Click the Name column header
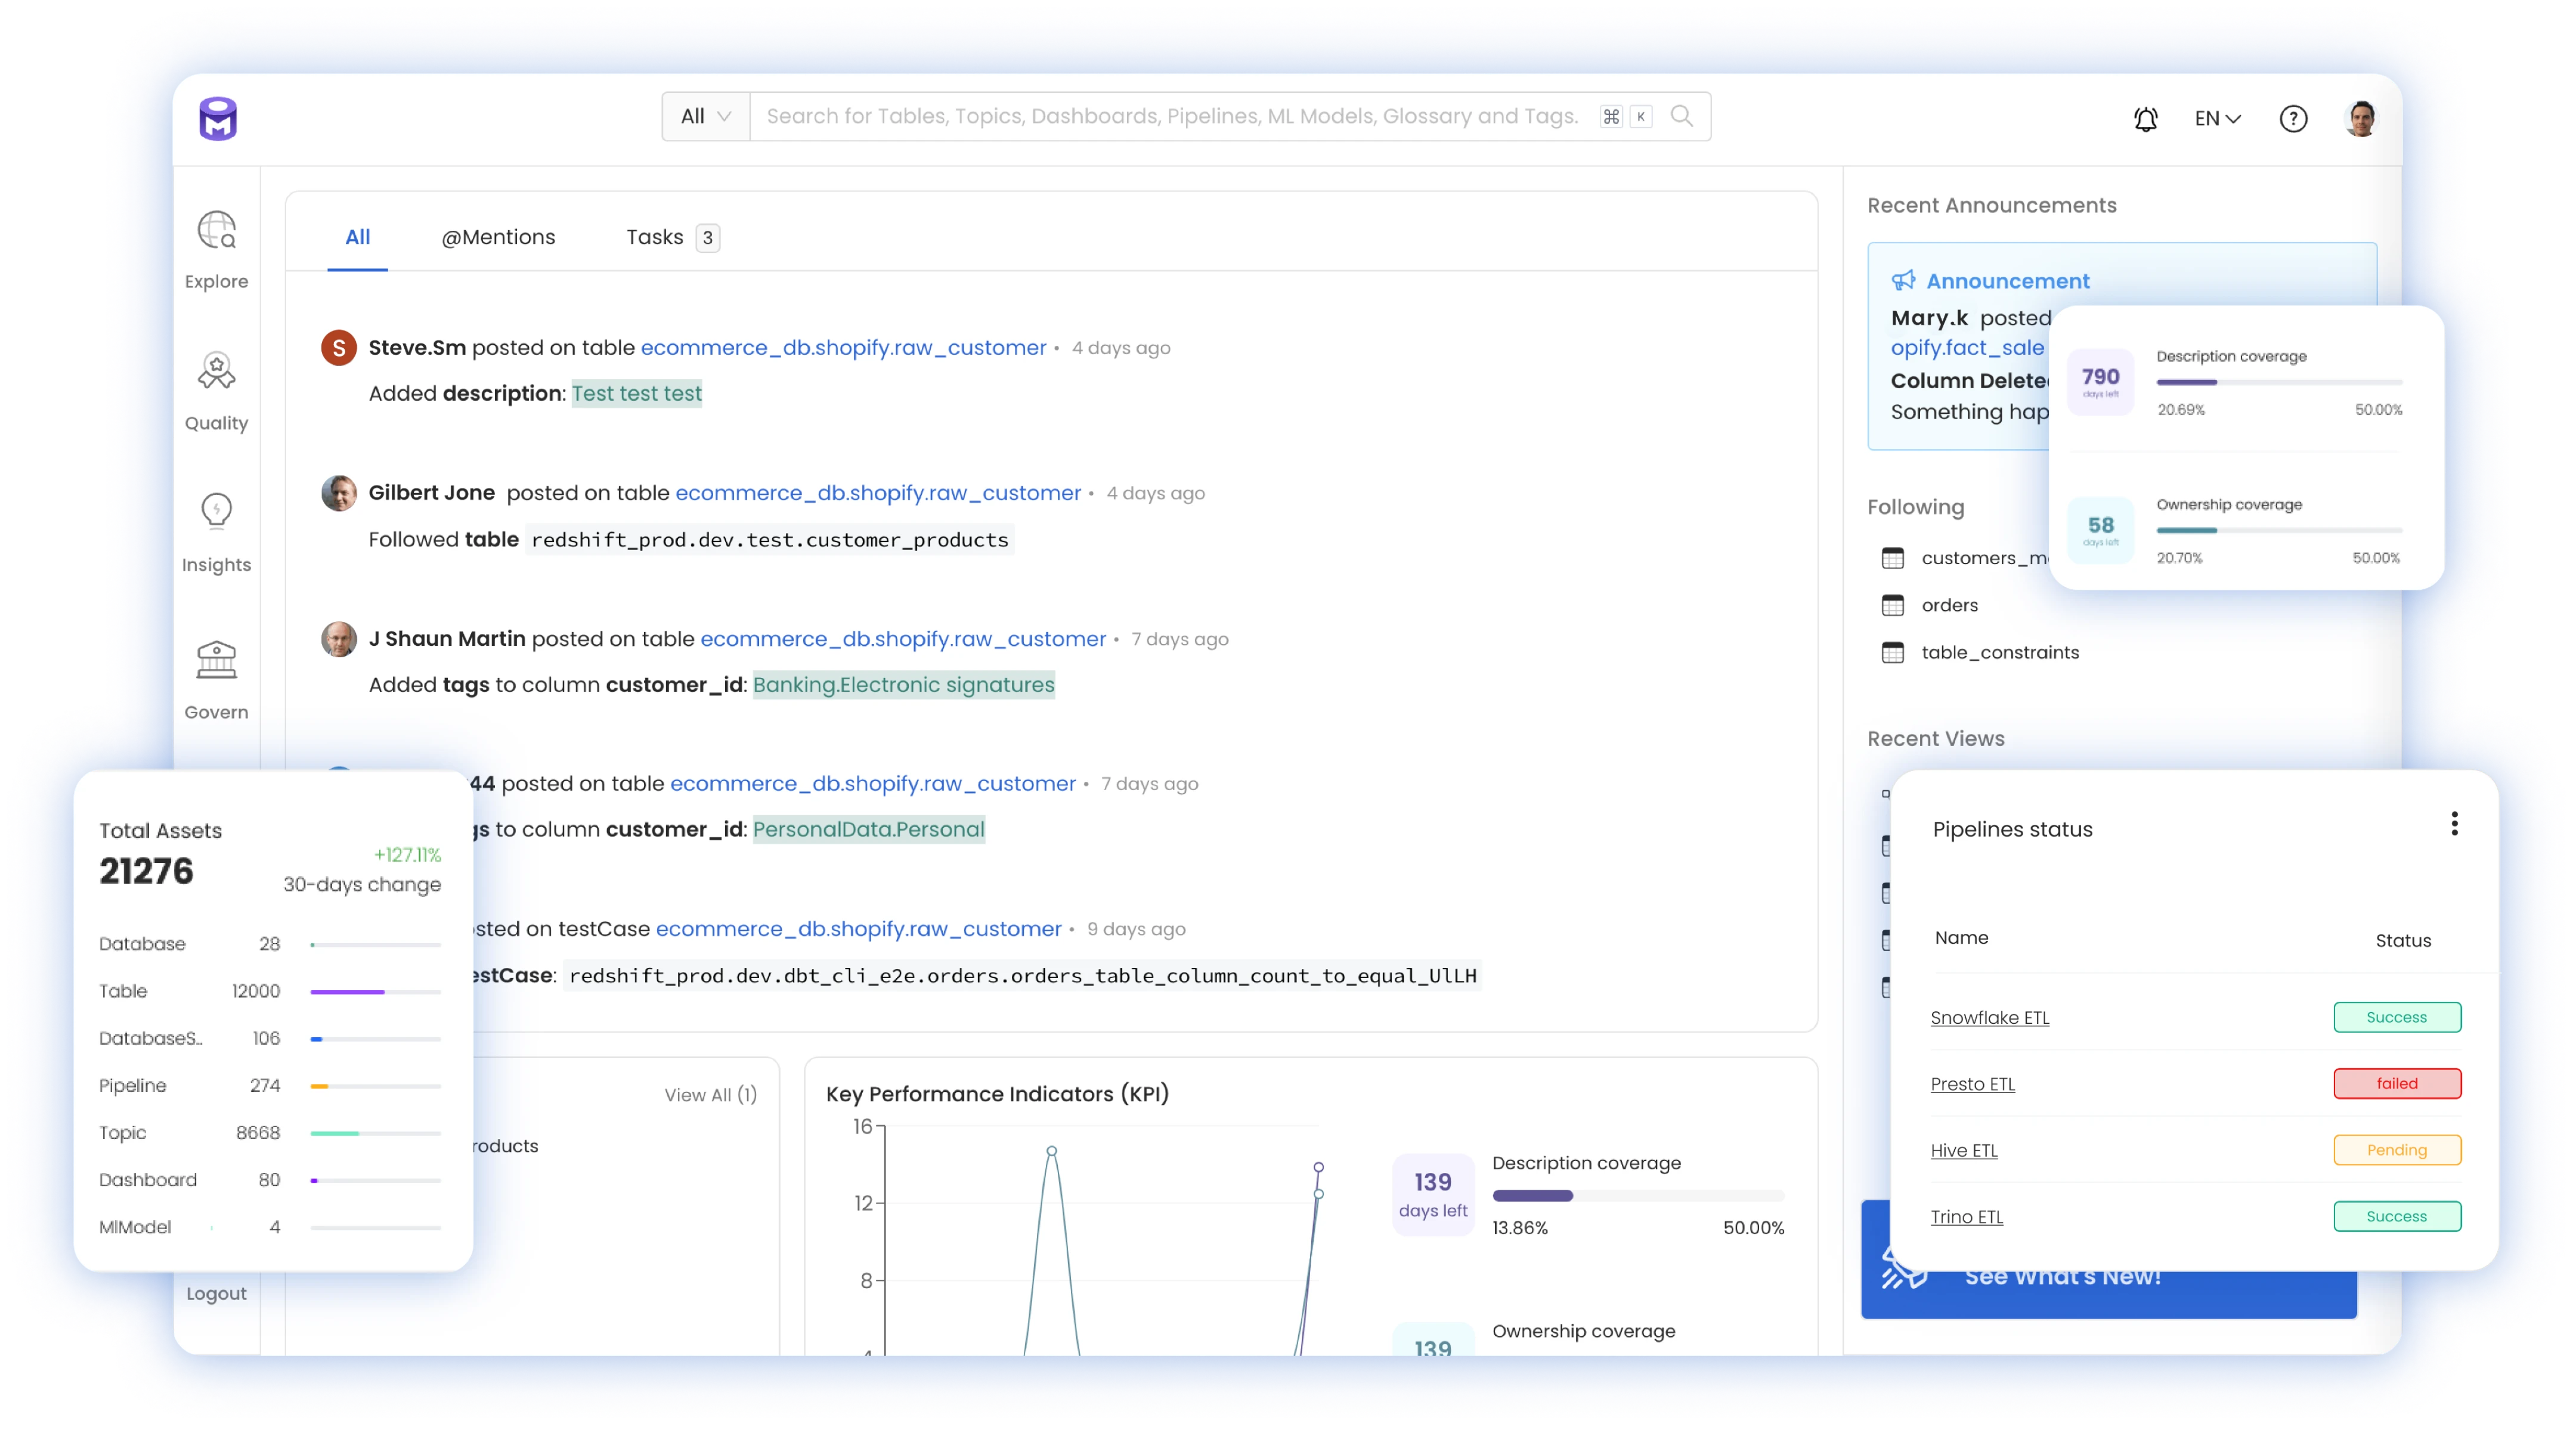Screen dimensions: 2576x1430 coord(1961,937)
